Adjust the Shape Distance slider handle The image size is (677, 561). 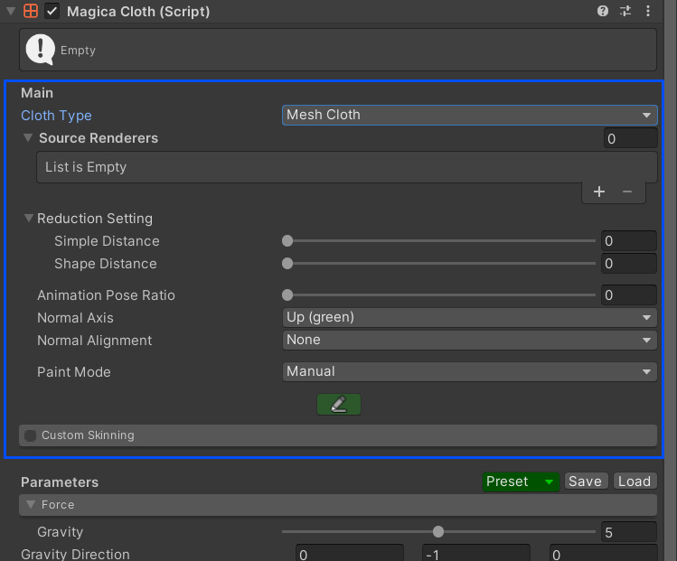click(x=287, y=263)
